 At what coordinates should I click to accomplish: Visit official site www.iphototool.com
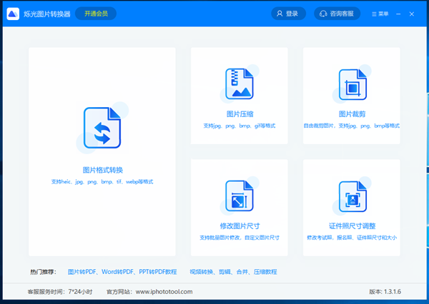tap(164, 292)
